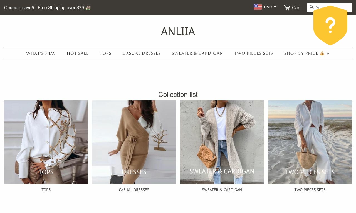This screenshot has height=213, width=356.
Task: Open the Hot Sale menu item
Action: pos(78,53)
